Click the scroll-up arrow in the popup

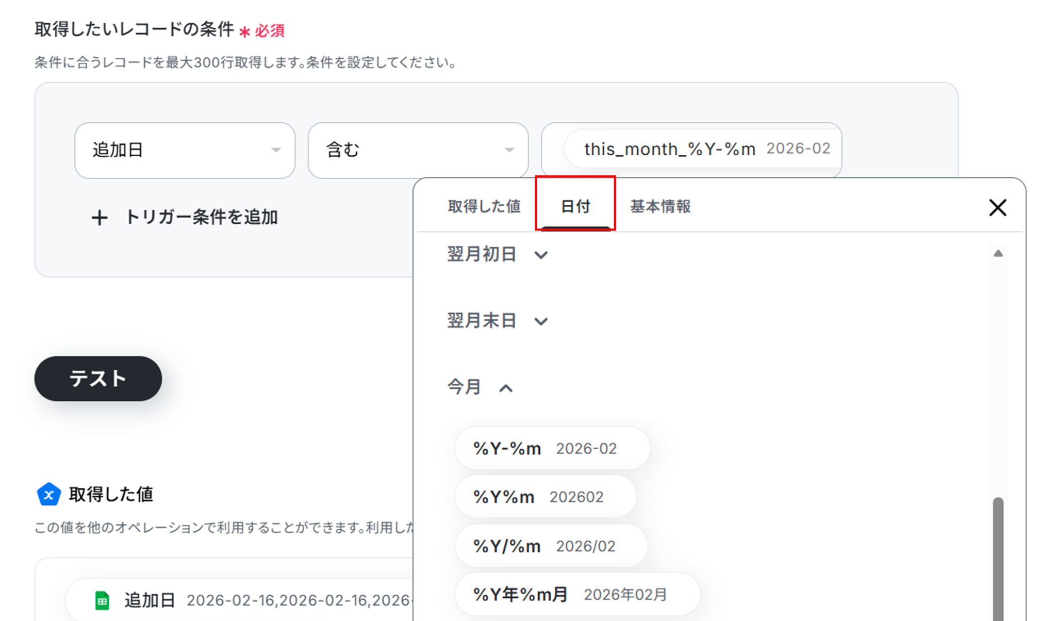pyautogui.click(x=998, y=253)
